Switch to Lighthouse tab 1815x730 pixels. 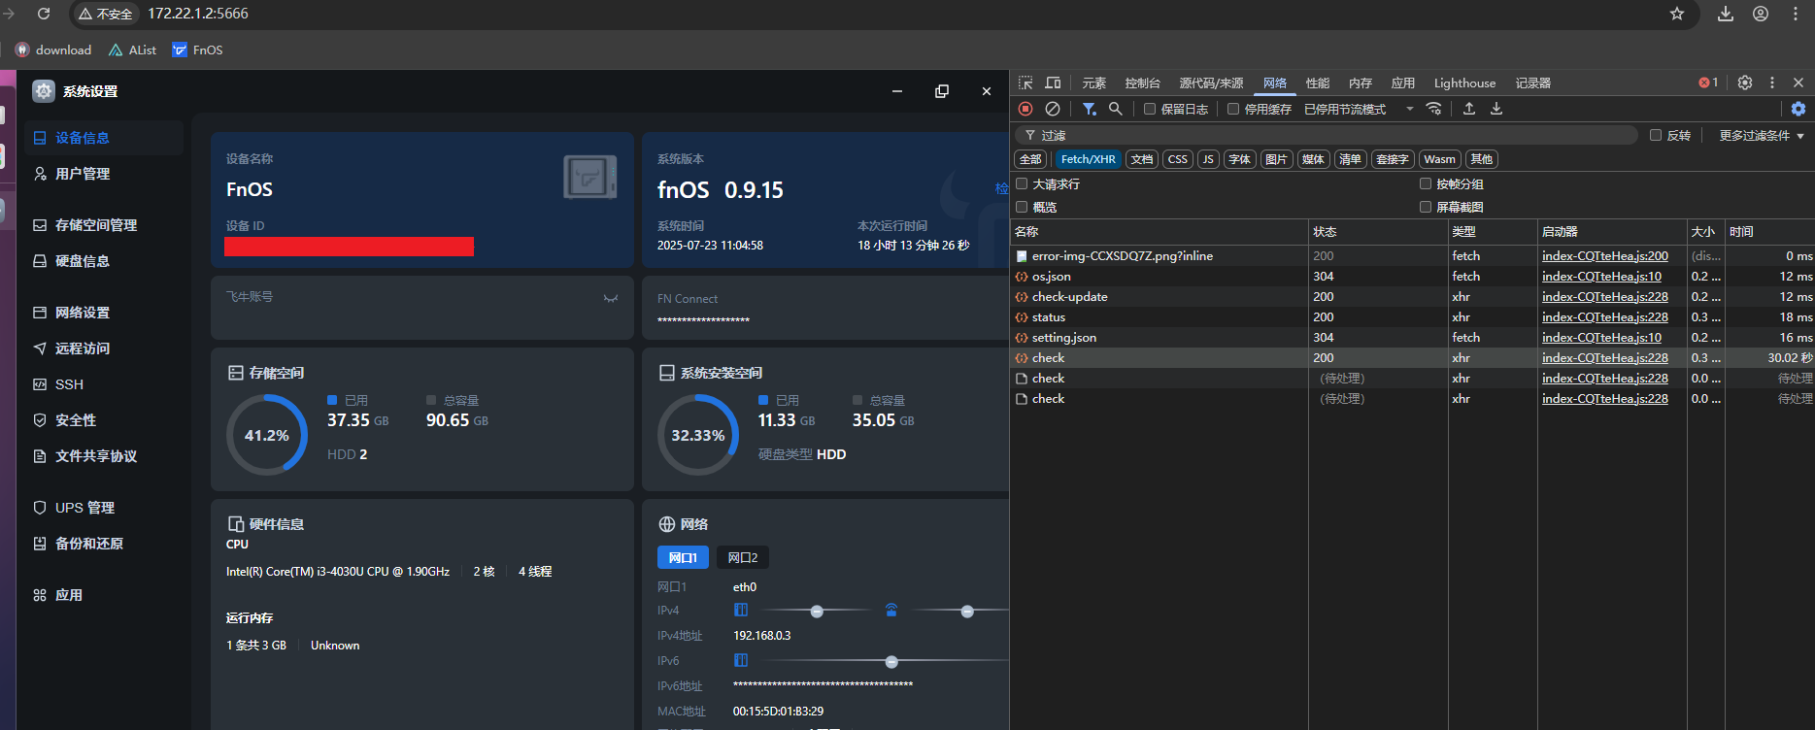tap(1464, 83)
